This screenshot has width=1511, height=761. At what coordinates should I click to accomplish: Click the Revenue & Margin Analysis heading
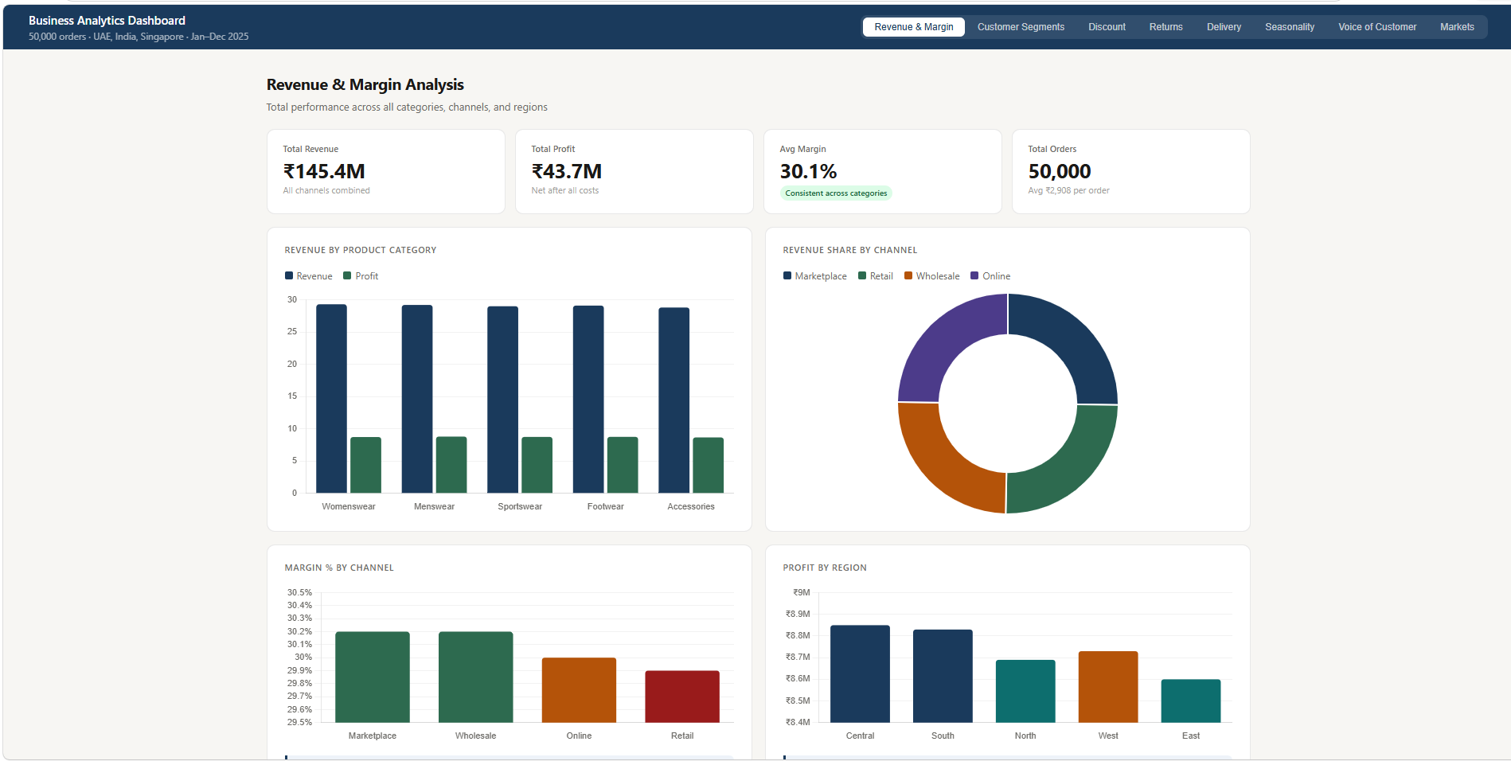click(x=365, y=84)
